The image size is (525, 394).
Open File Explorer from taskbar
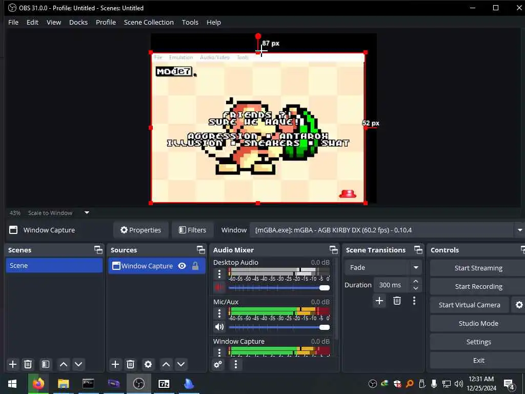point(63,384)
